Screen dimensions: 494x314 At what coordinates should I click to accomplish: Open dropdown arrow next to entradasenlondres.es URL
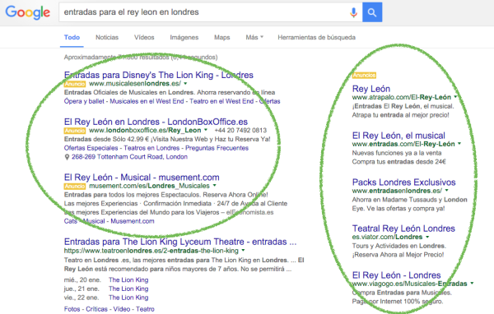click(446, 191)
